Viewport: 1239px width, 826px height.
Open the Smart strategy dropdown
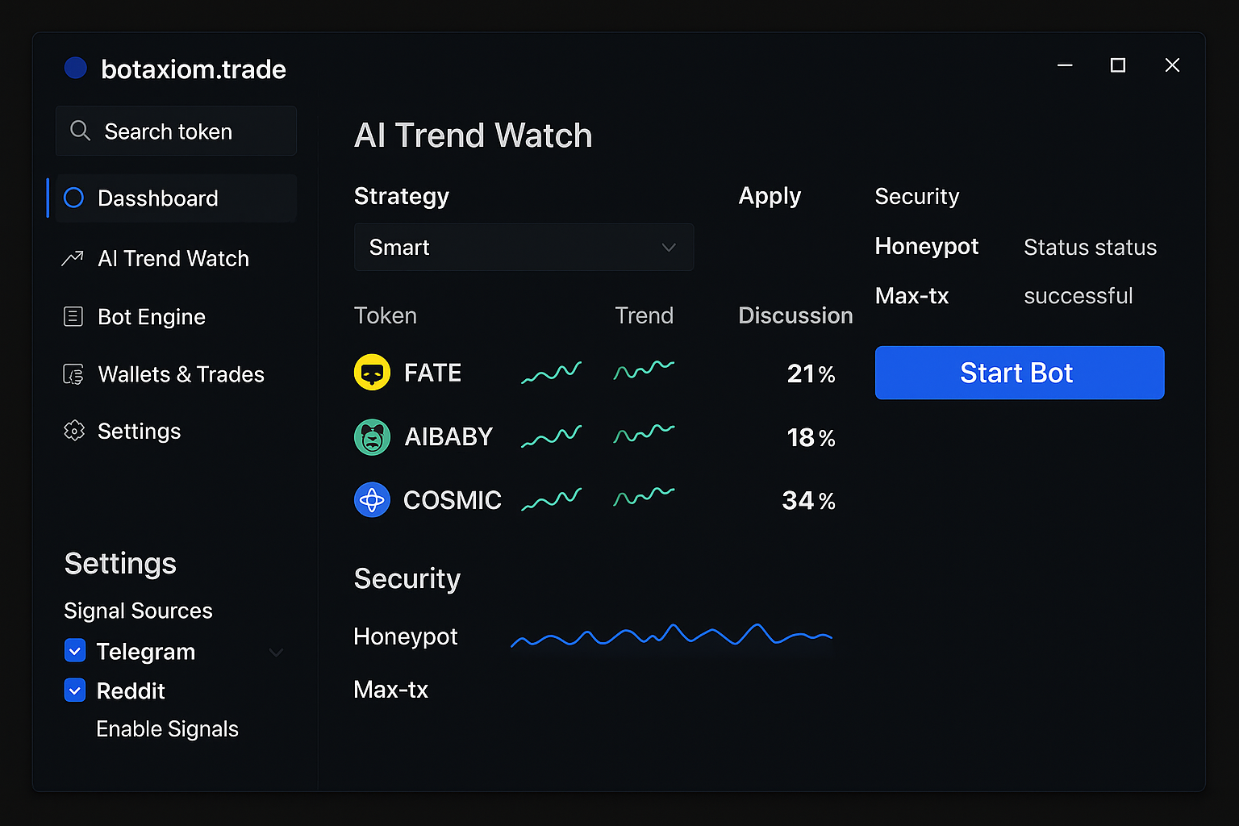point(524,247)
